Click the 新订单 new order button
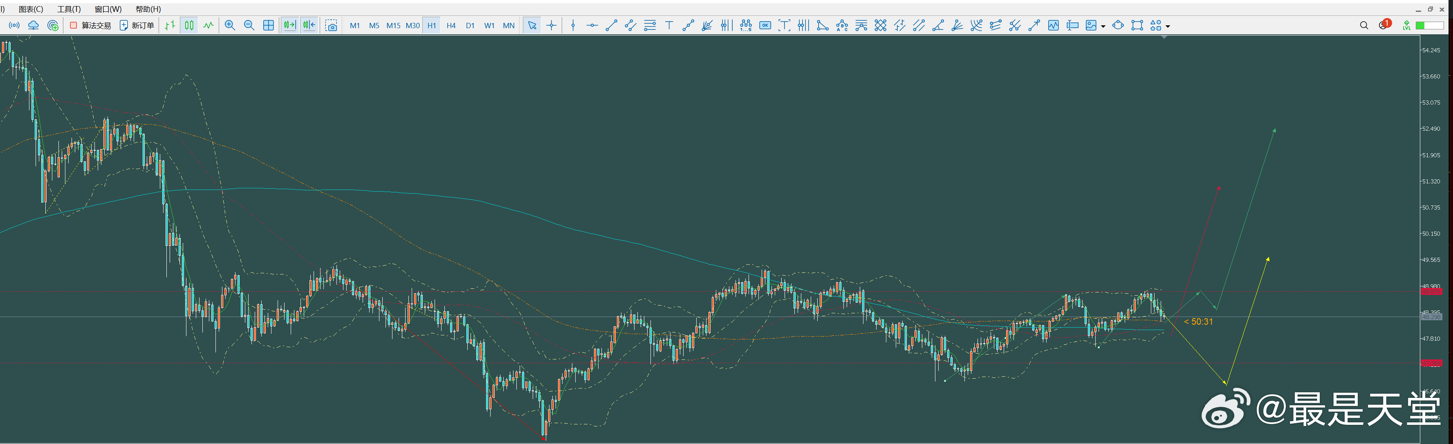This screenshot has width=1453, height=444. coord(137,25)
